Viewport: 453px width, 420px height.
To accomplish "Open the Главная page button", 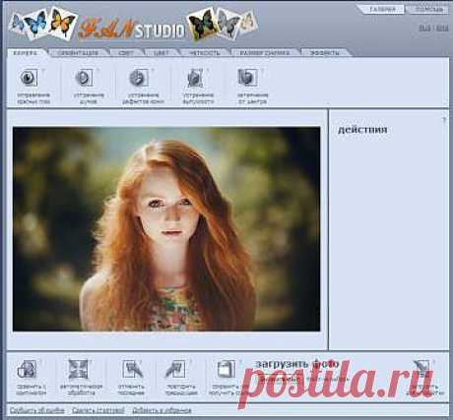I will [x=382, y=9].
